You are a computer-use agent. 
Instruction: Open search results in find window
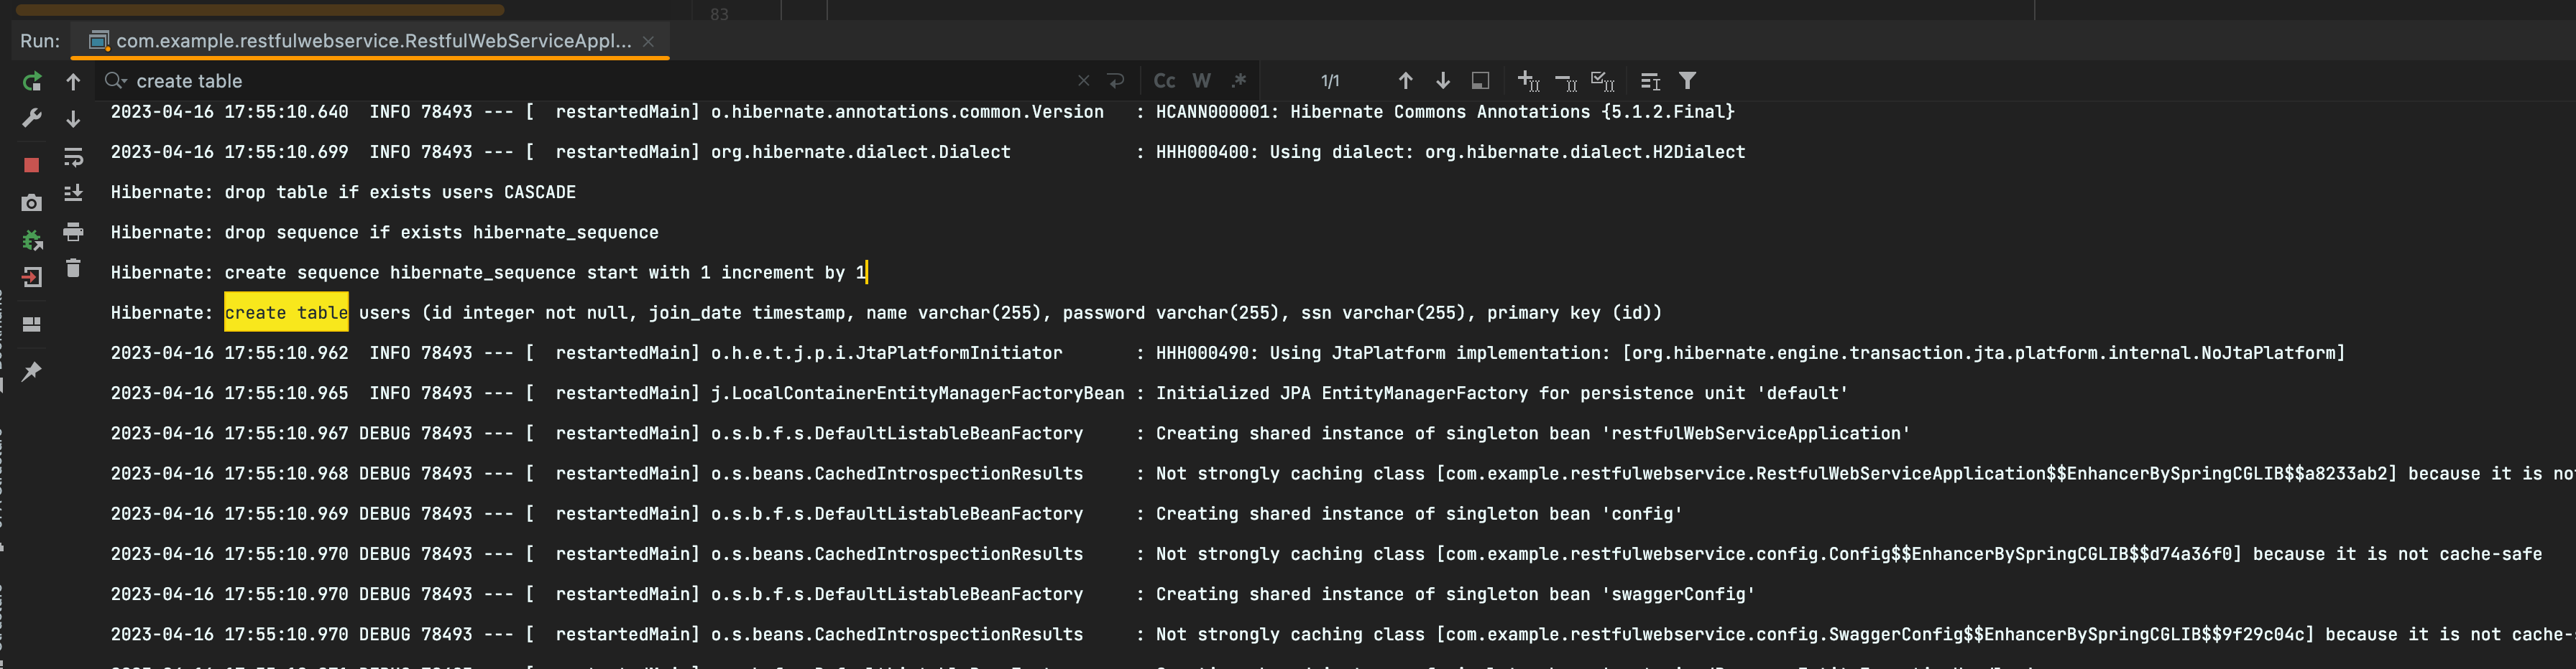click(x=1650, y=81)
